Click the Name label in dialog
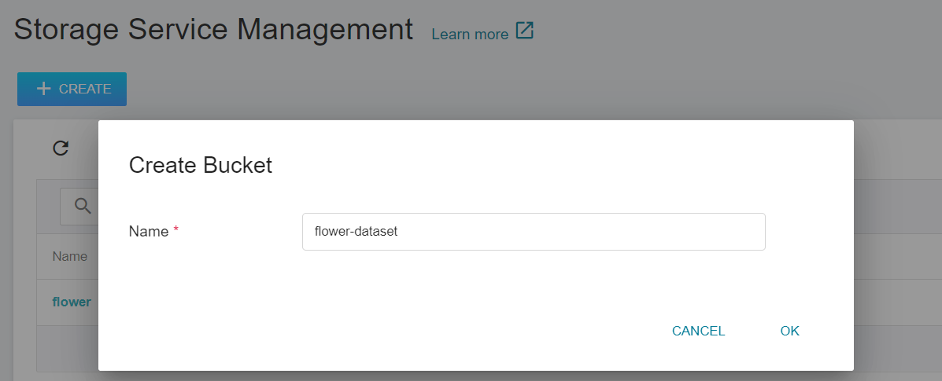The width and height of the screenshot is (942, 381). click(149, 232)
